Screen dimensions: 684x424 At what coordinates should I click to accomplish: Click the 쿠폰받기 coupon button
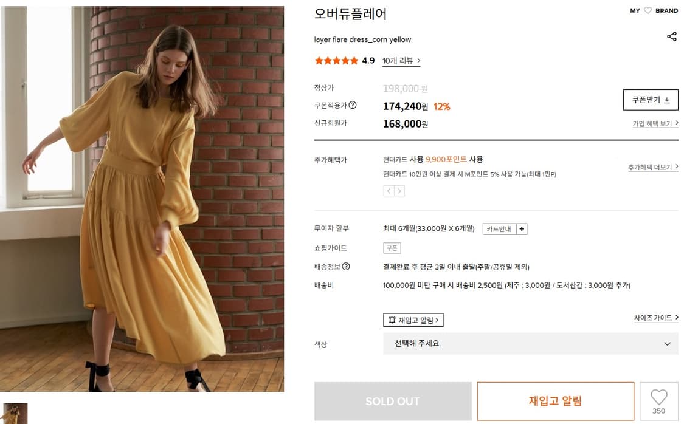coord(651,100)
